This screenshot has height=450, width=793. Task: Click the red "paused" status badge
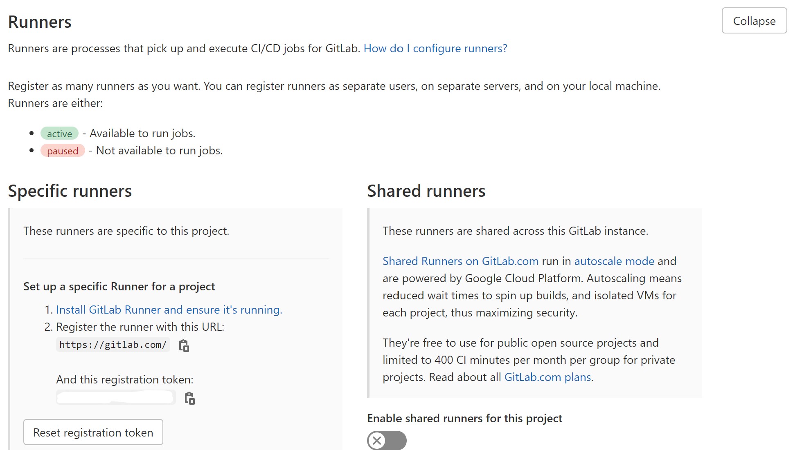(62, 151)
